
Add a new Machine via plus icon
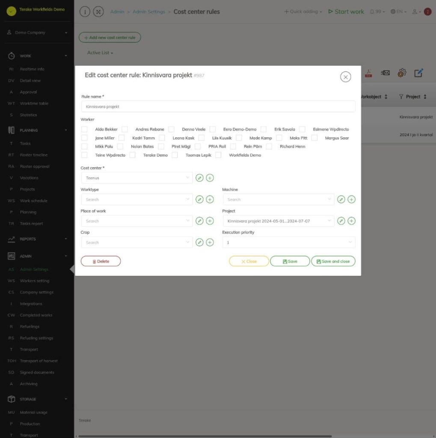(x=351, y=199)
